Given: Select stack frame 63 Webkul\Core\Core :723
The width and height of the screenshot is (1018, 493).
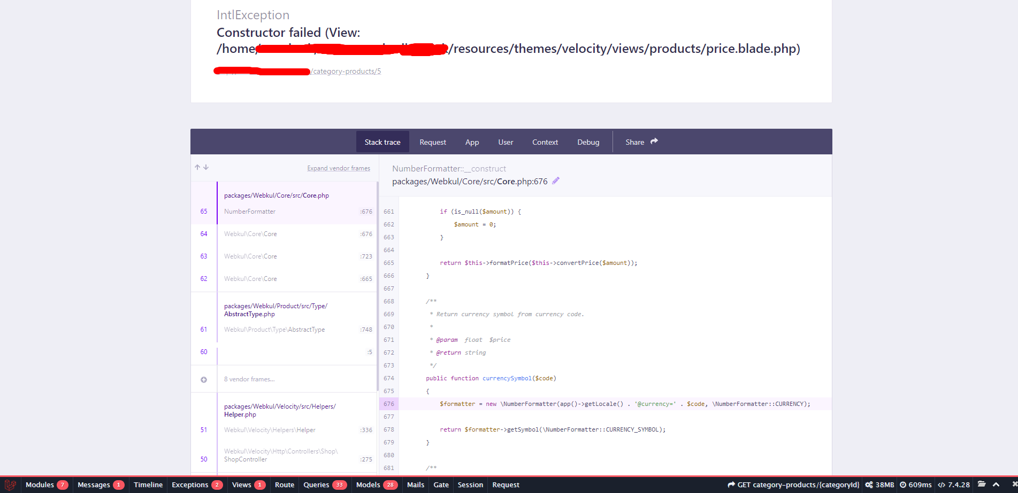Looking at the screenshot, I should pyautogui.click(x=284, y=256).
